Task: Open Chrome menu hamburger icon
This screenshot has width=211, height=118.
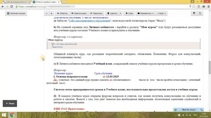Action: (208, 7)
